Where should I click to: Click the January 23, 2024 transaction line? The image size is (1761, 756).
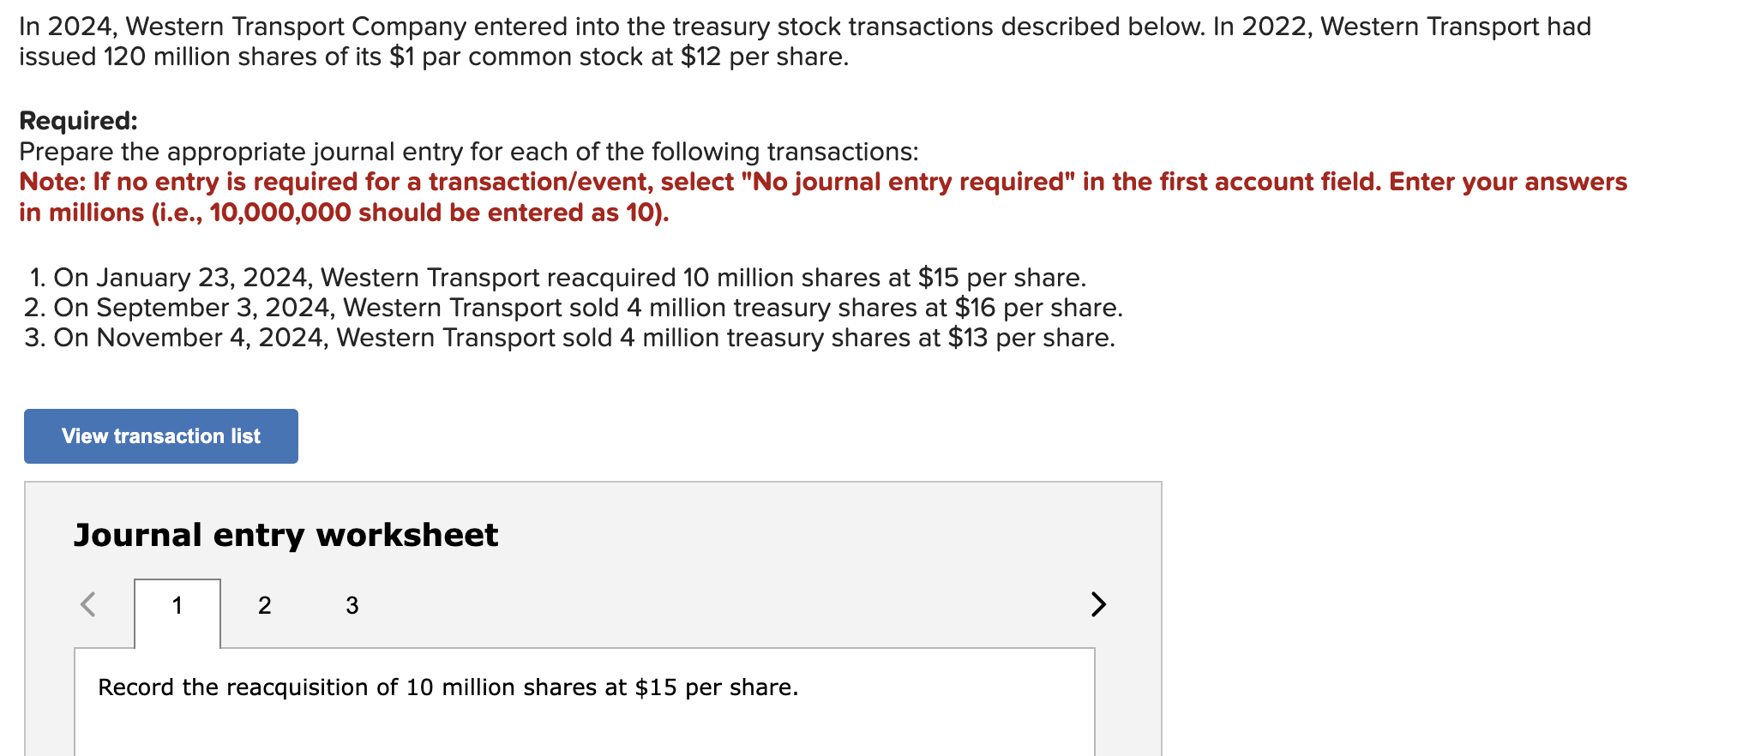point(557,278)
